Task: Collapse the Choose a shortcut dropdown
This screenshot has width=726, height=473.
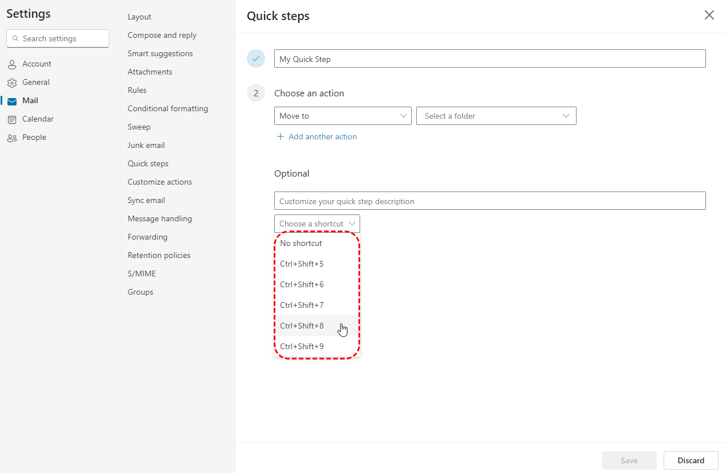Action: click(x=317, y=224)
